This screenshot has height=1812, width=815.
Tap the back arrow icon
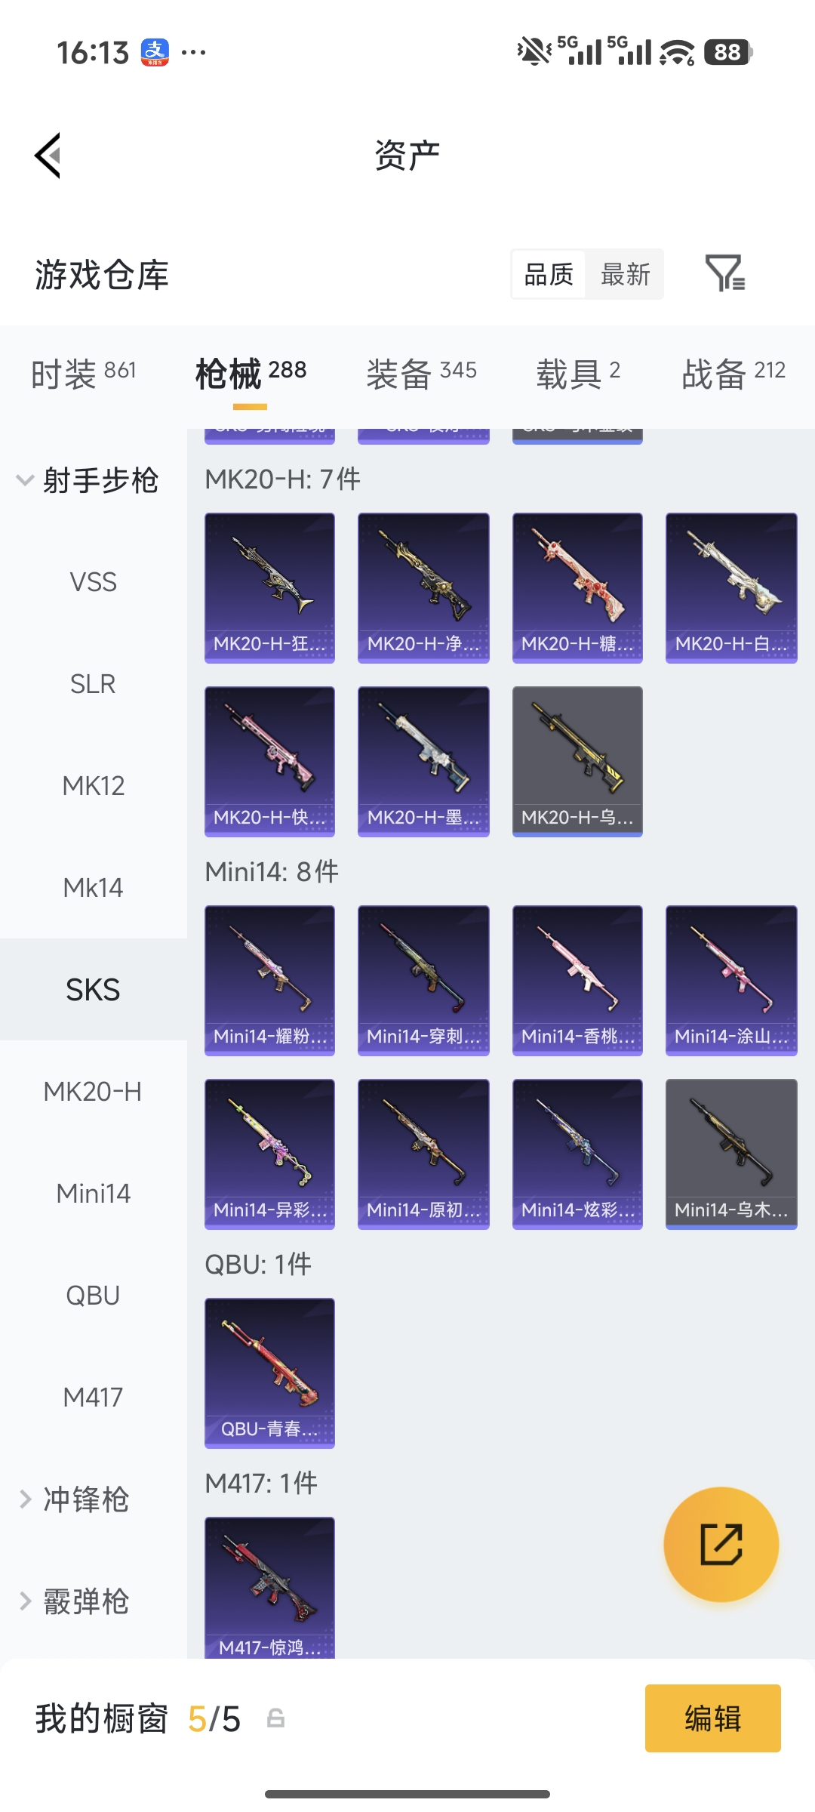point(48,156)
